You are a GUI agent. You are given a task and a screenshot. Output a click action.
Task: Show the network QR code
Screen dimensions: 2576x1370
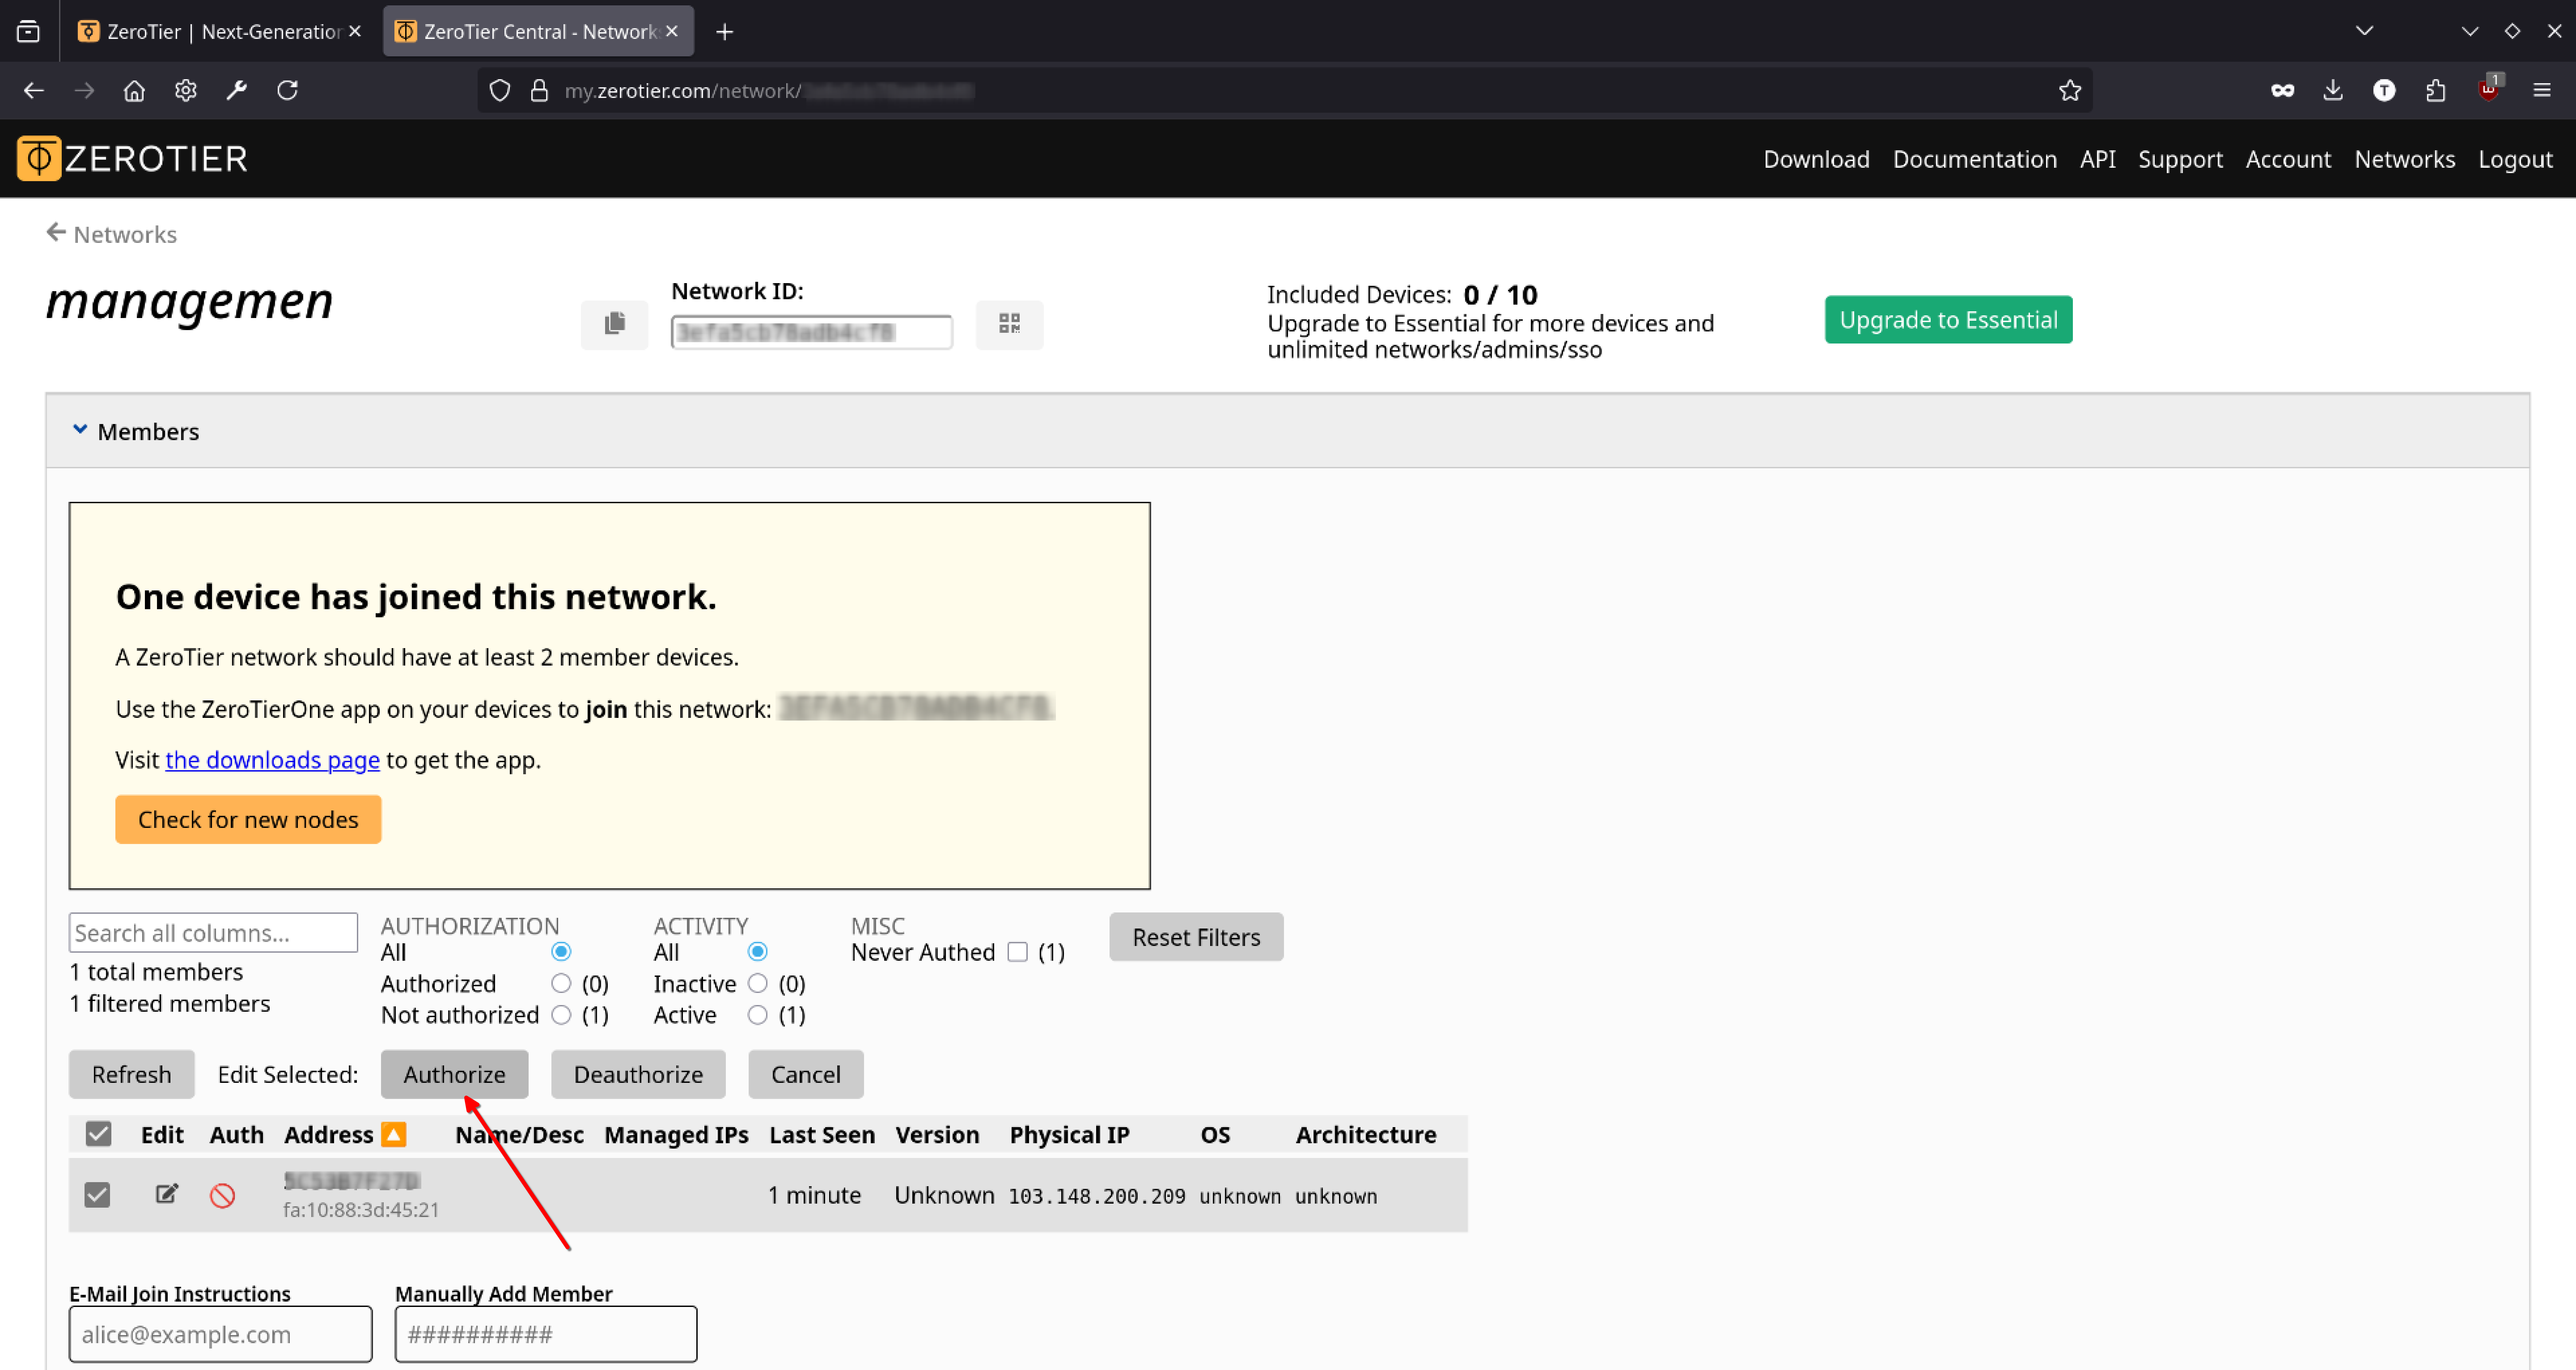coord(1009,324)
